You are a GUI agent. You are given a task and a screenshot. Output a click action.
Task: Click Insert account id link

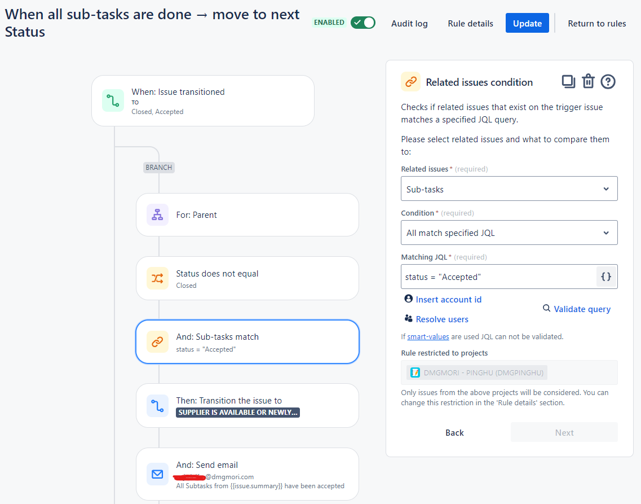pos(443,300)
